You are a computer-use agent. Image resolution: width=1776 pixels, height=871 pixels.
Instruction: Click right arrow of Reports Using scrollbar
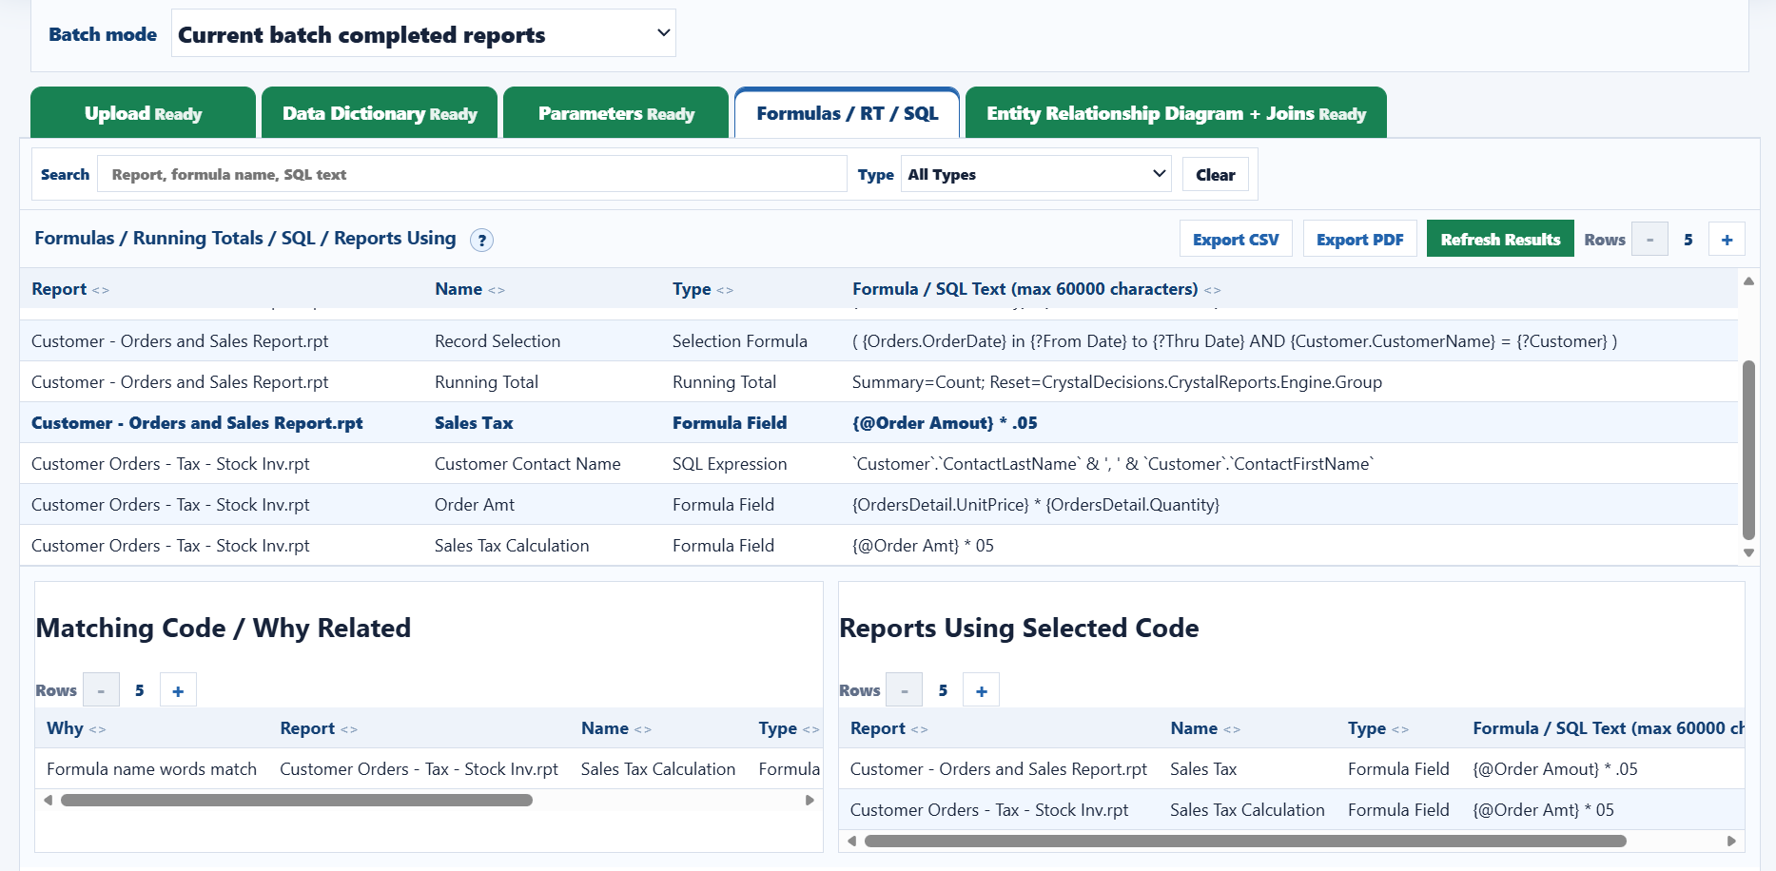click(x=1731, y=841)
